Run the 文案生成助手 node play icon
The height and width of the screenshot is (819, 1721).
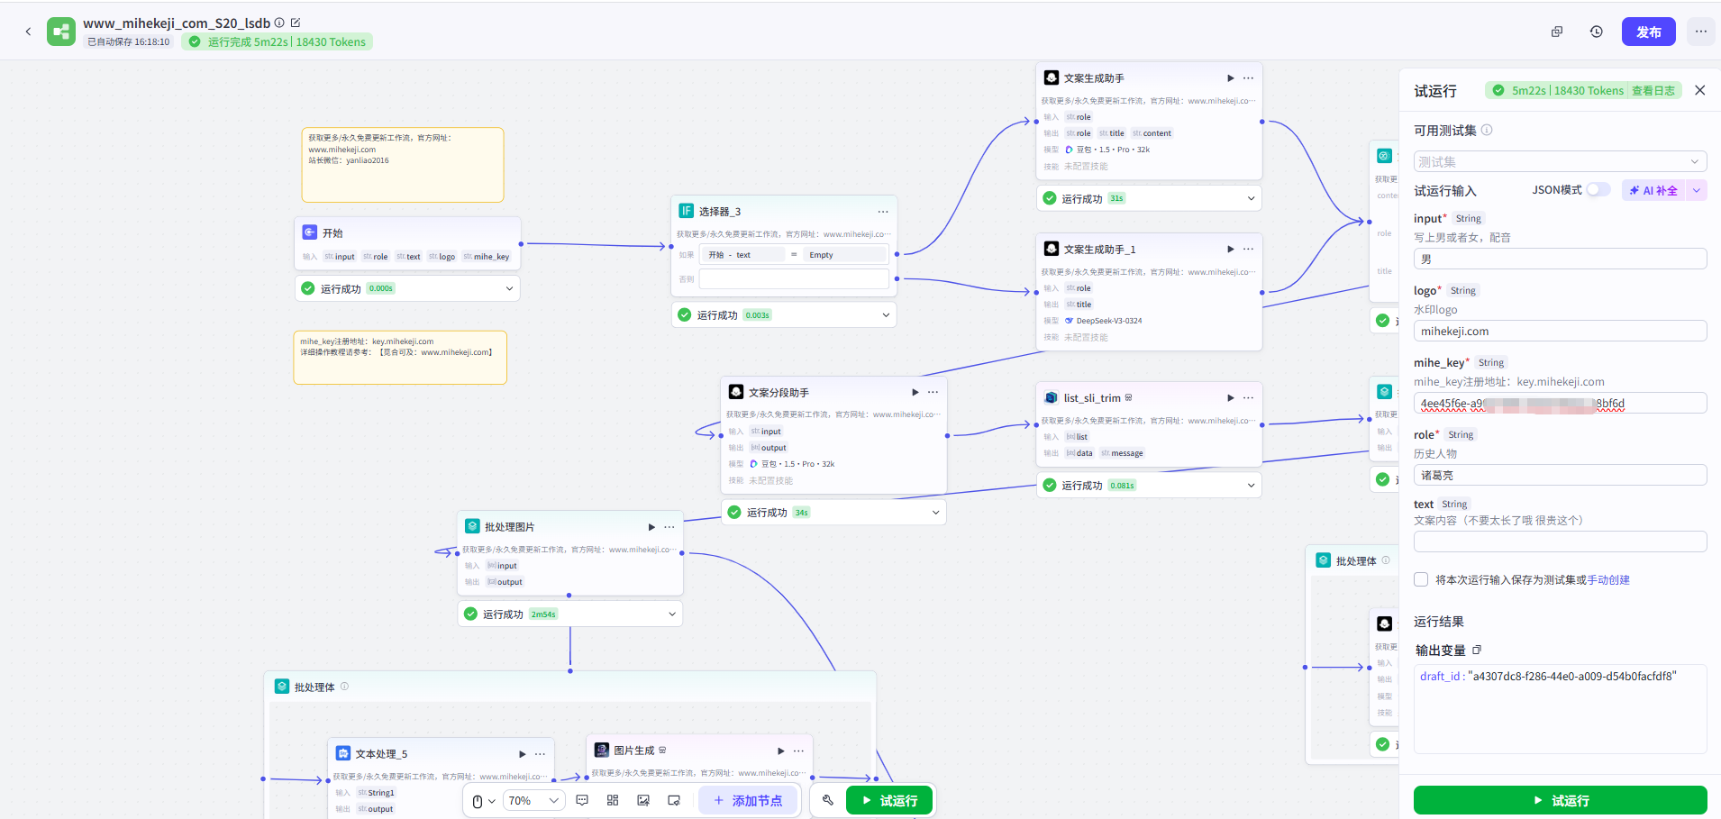click(x=1230, y=78)
